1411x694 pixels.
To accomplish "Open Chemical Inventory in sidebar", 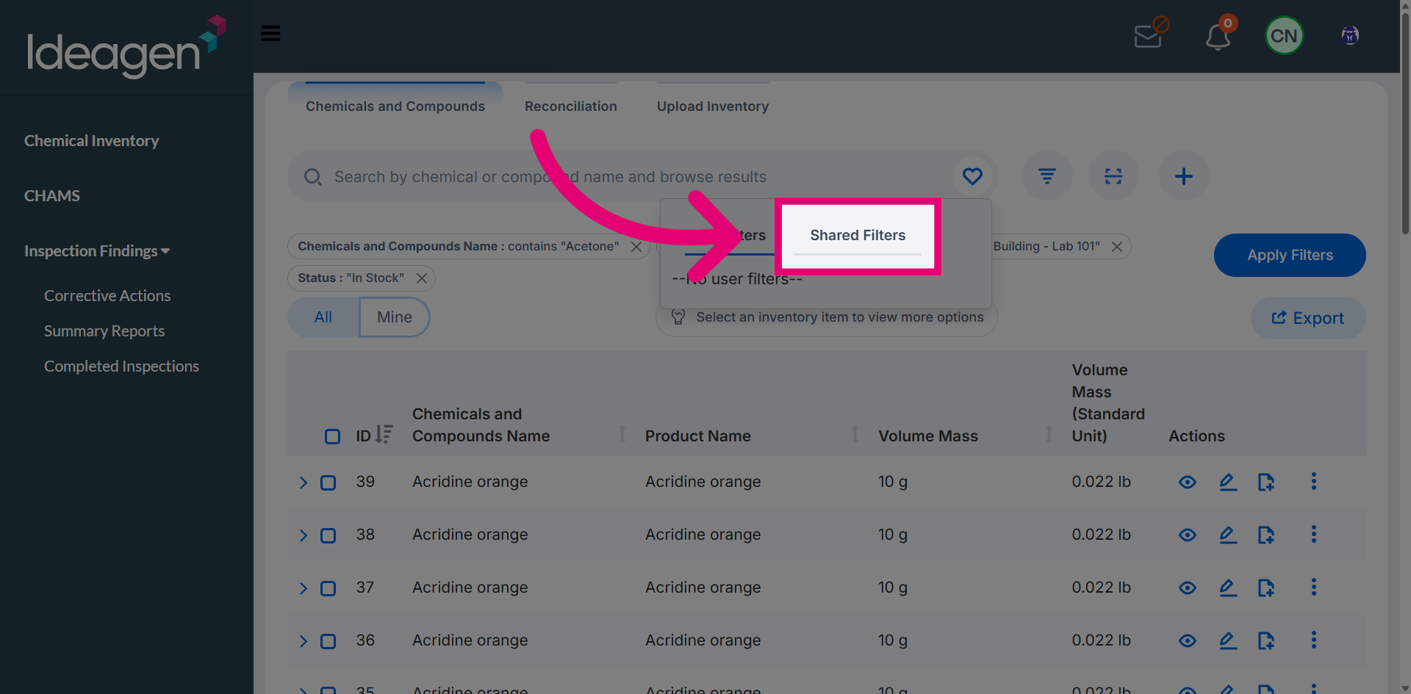I will pos(91,141).
